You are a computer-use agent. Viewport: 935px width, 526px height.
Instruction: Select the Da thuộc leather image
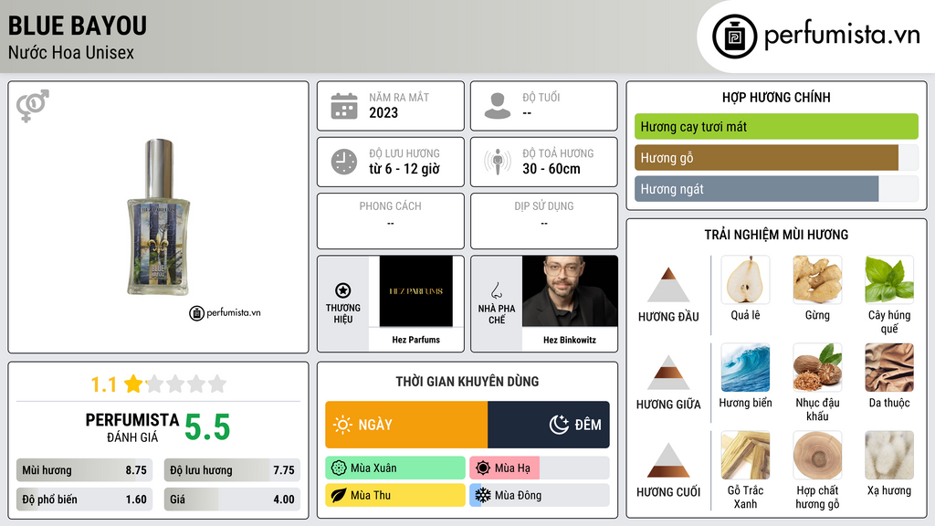click(889, 367)
